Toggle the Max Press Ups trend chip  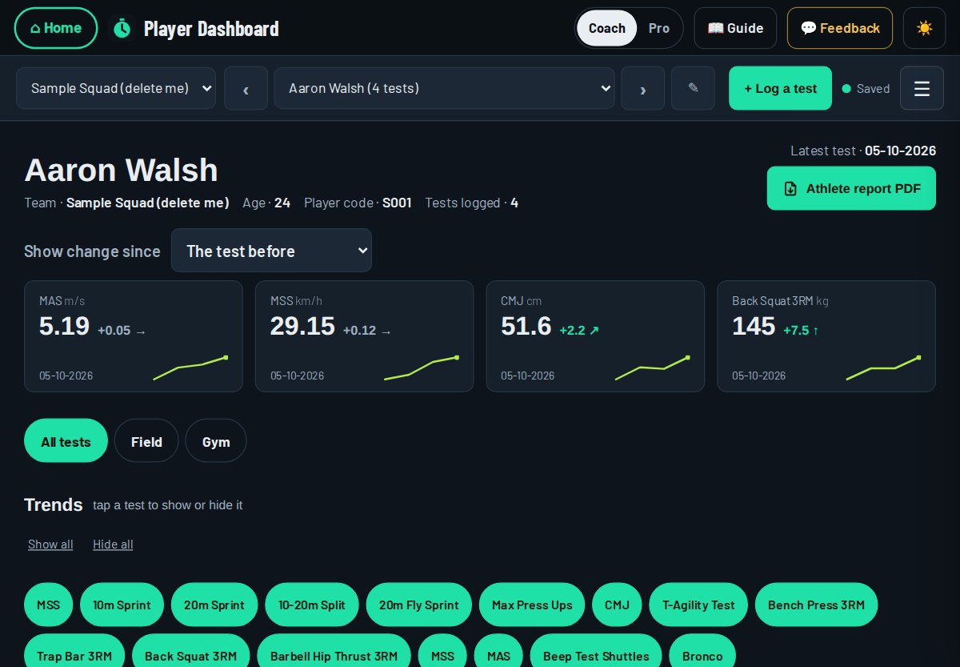(532, 605)
